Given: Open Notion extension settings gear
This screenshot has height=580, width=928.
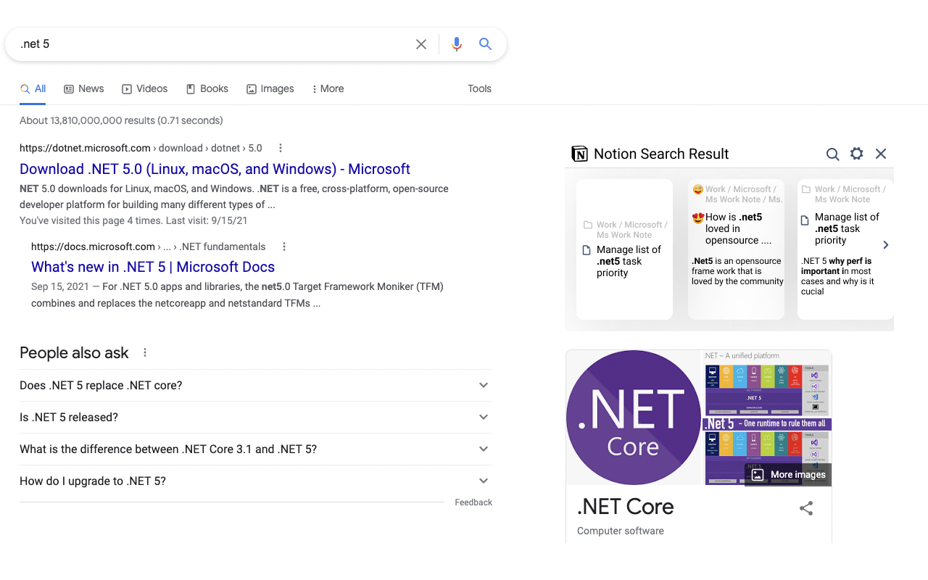Looking at the screenshot, I should (x=857, y=154).
